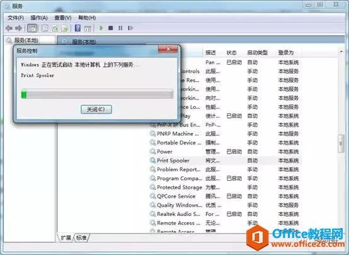Select the Protected Storage service row
349x255 pixels.
point(226,187)
